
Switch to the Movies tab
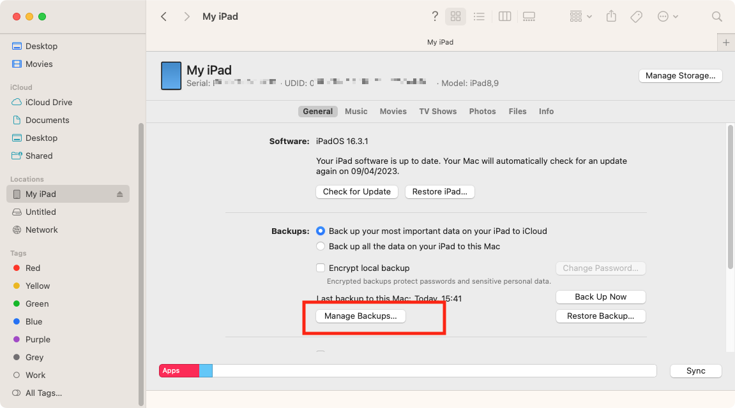pos(393,112)
